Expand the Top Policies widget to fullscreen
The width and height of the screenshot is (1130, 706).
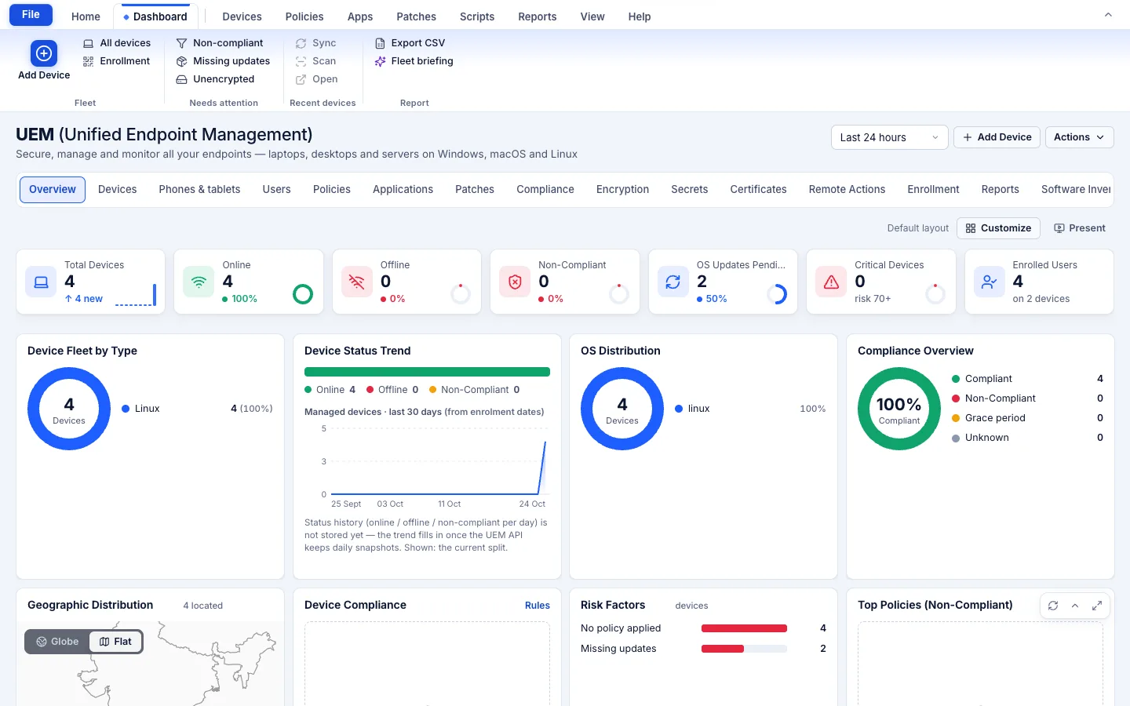point(1097,606)
